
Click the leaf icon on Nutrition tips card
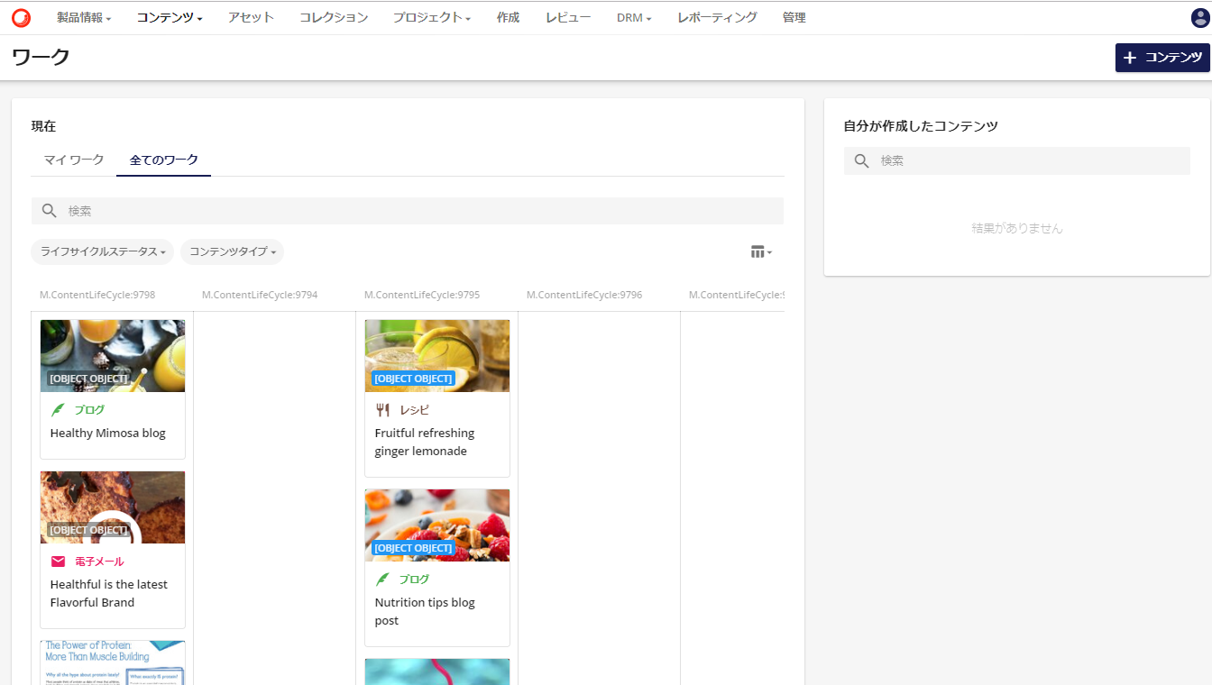(382, 580)
